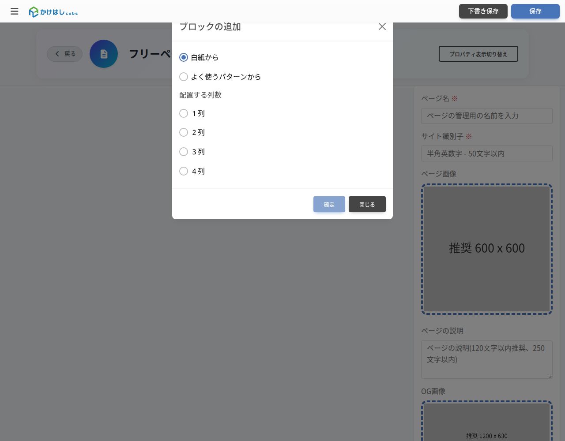Choose the 2 列 radio button
The width and height of the screenshot is (565, 441).
tap(184, 132)
